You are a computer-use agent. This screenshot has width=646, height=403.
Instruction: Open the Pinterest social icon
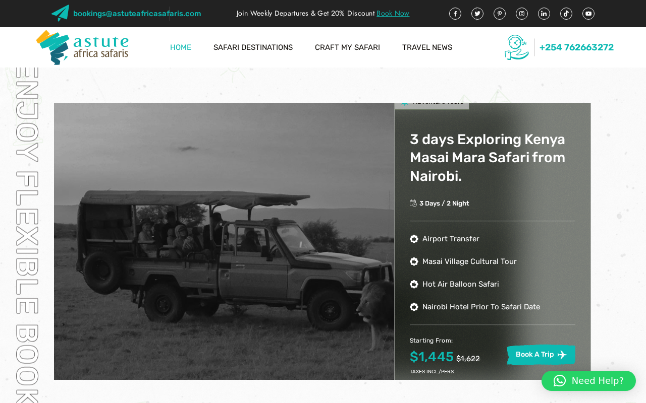pyautogui.click(x=500, y=14)
